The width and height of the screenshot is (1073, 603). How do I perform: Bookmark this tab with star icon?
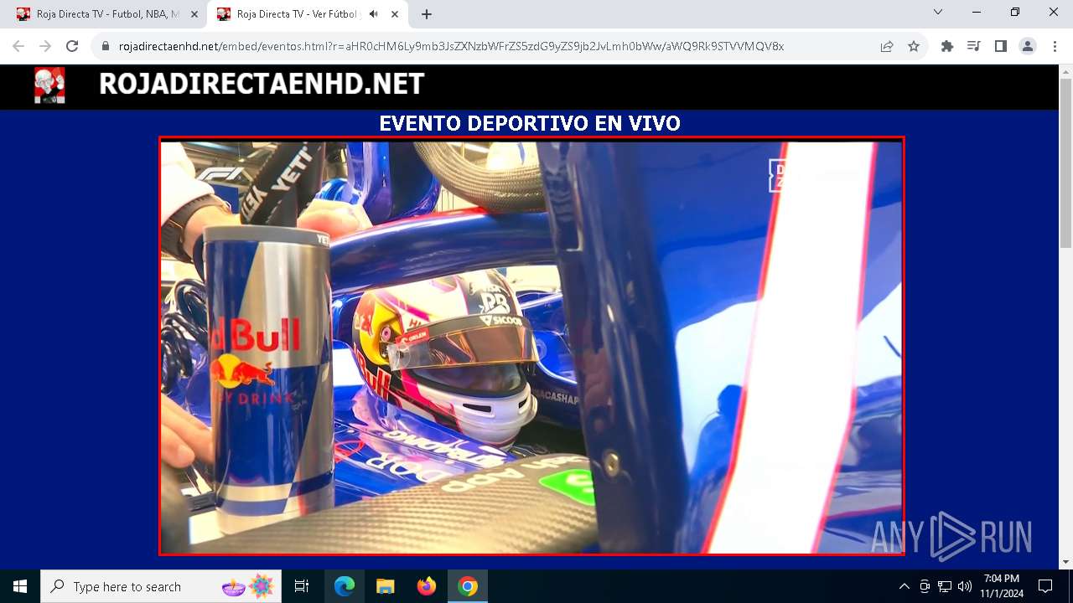(914, 46)
